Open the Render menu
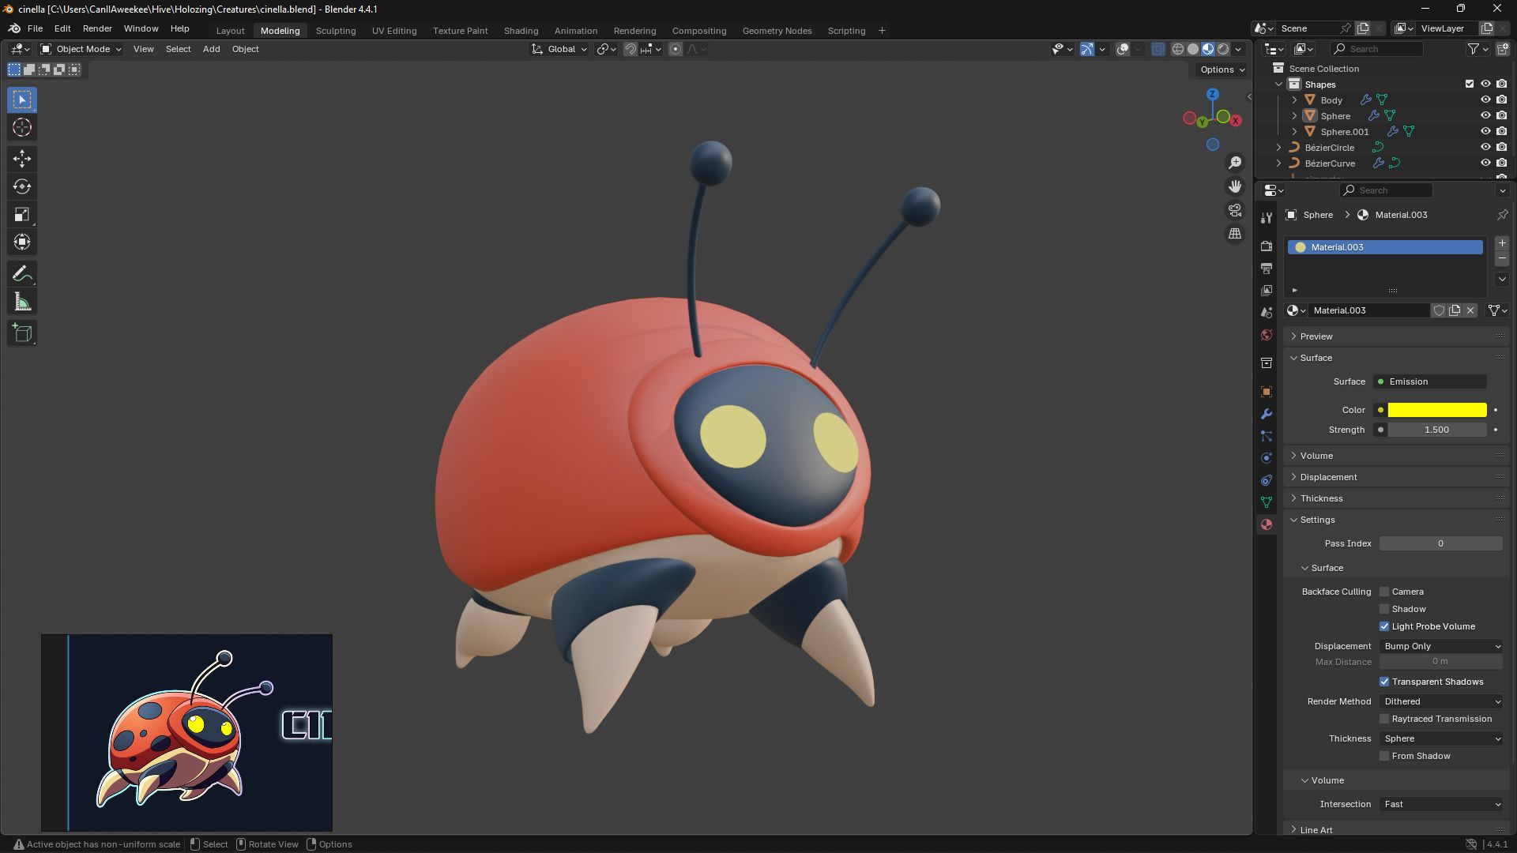Screen dimensions: 1517x853 pos(97,28)
